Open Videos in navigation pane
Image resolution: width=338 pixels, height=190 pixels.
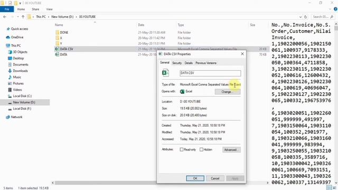tap(17, 90)
